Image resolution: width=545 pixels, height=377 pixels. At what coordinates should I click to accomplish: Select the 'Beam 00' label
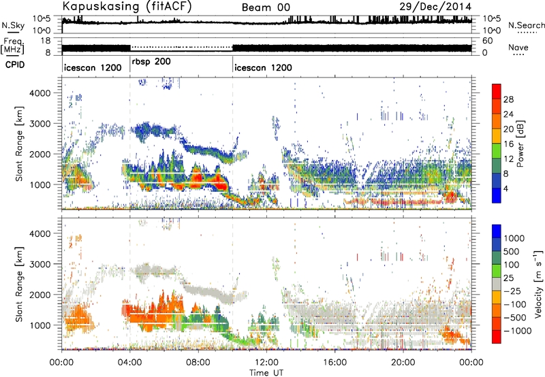[x=266, y=7]
